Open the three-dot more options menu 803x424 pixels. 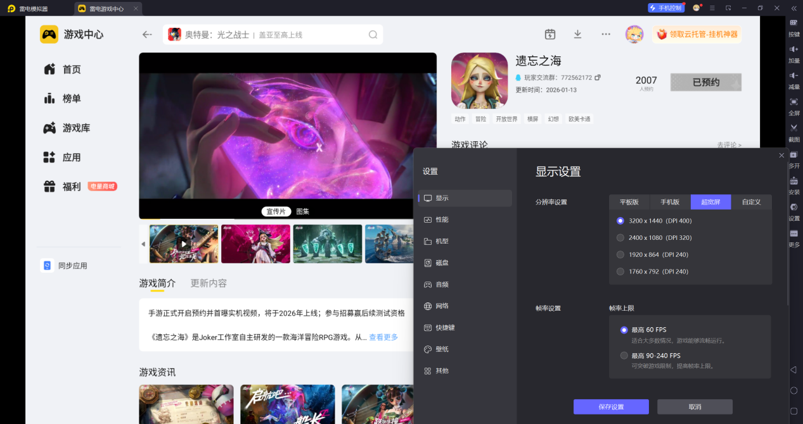(x=606, y=34)
